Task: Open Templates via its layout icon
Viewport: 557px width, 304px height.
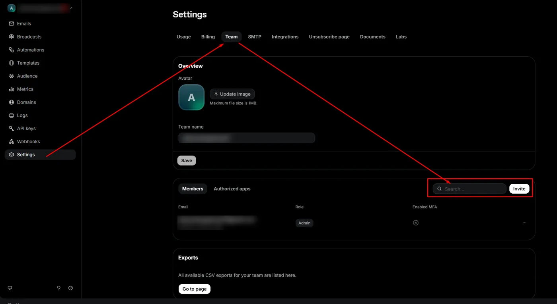Action: point(12,63)
